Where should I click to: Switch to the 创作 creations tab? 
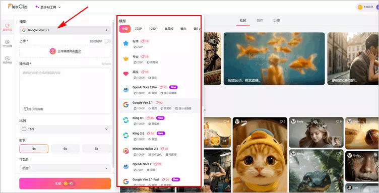tap(260, 20)
